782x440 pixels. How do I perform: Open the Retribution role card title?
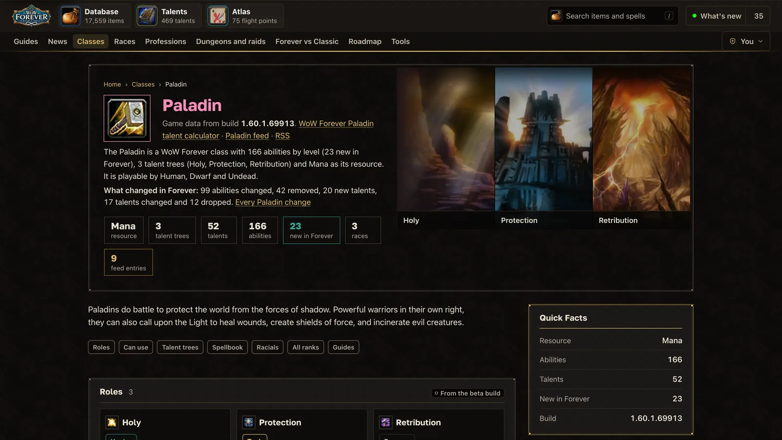coord(418,422)
